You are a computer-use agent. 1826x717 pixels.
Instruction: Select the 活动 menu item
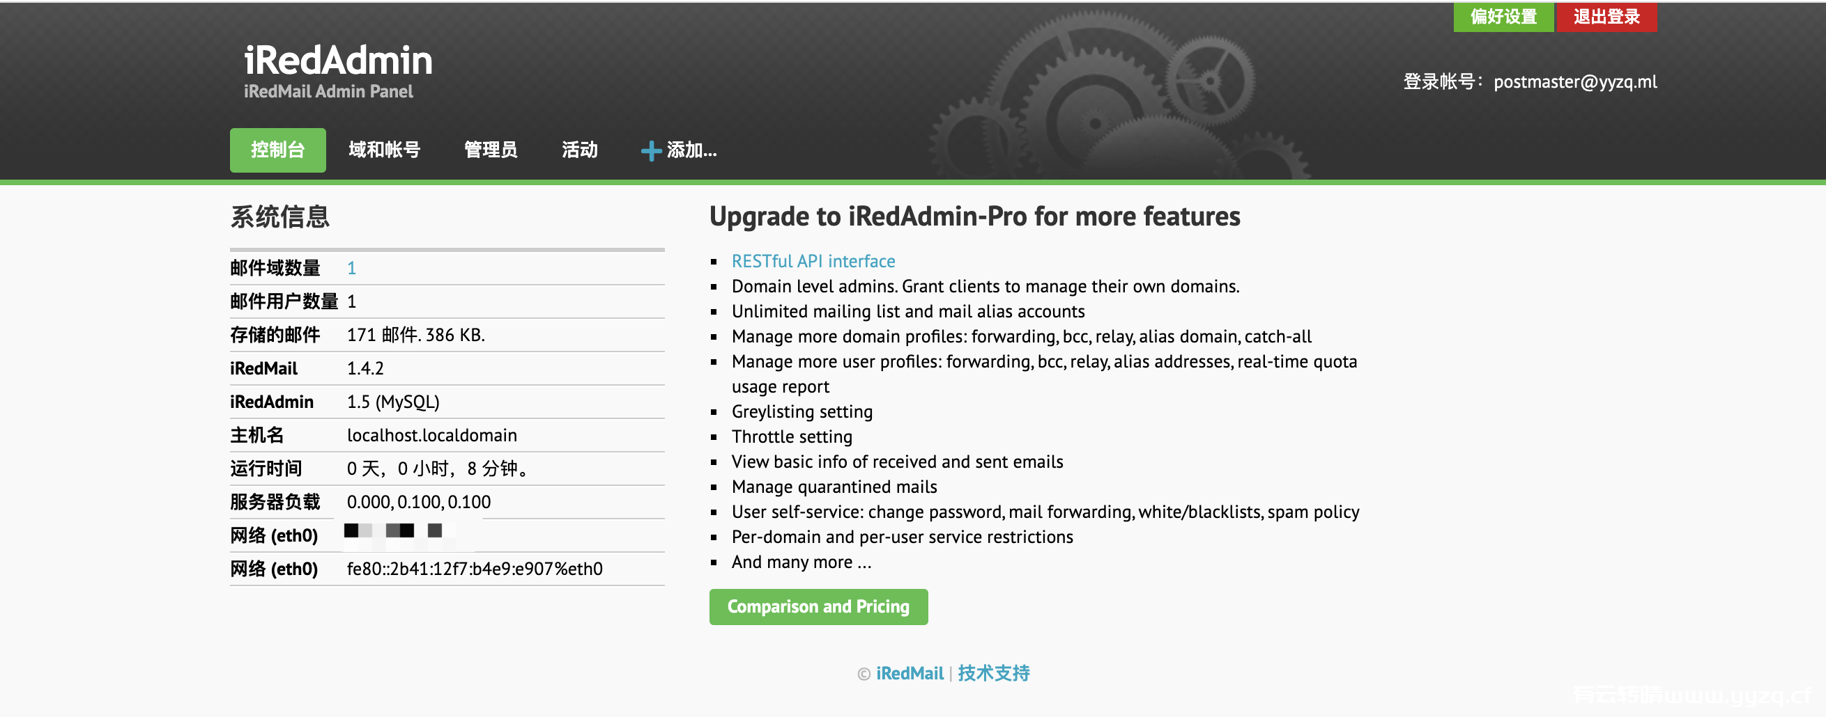click(579, 150)
